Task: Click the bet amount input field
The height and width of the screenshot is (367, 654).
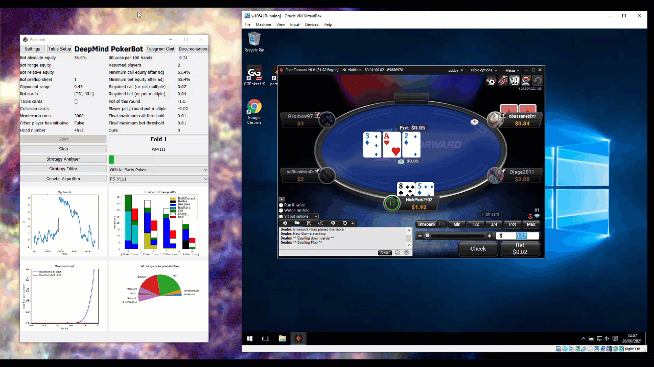Action: tap(518, 236)
